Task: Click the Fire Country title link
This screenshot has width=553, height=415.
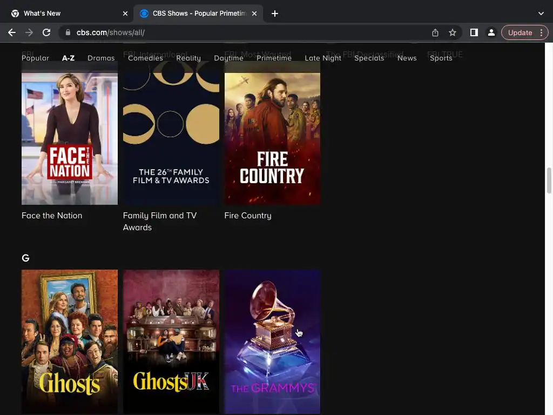Action: point(248,216)
